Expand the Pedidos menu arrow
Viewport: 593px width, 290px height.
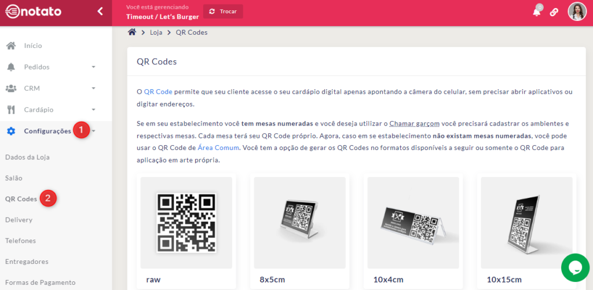[x=93, y=67]
